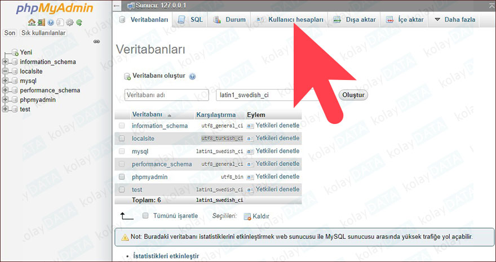
Task: Open test database from the tree
Action: 25,109
